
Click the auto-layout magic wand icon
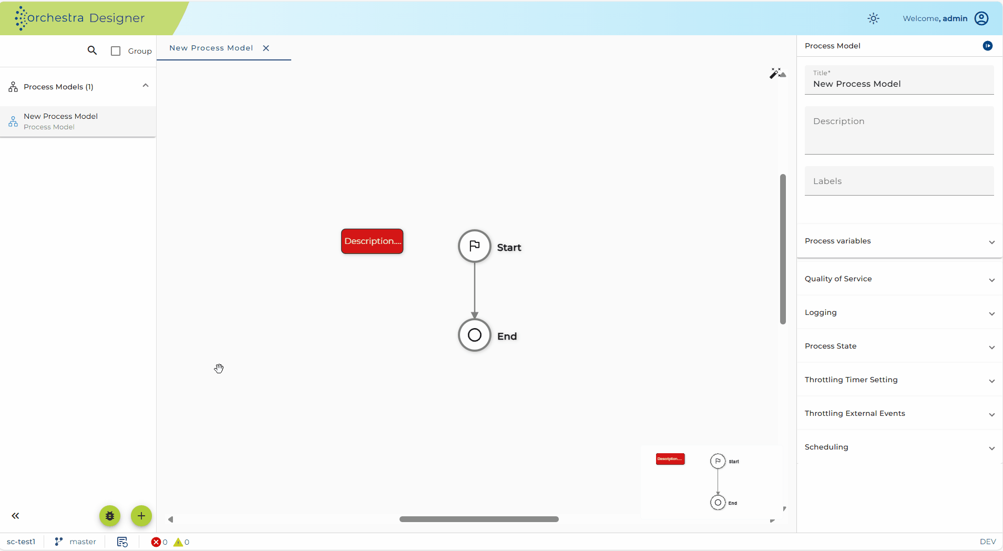pyautogui.click(x=777, y=73)
